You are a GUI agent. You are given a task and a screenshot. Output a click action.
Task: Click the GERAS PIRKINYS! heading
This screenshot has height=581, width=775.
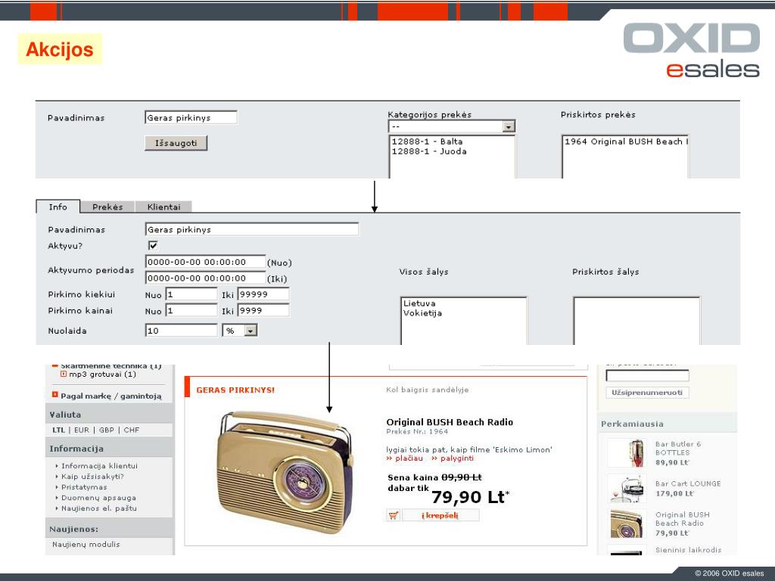(235, 390)
